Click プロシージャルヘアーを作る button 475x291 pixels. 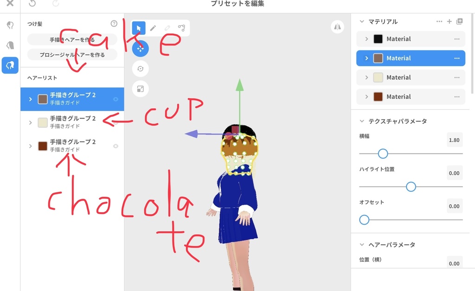pyautogui.click(x=73, y=54)
